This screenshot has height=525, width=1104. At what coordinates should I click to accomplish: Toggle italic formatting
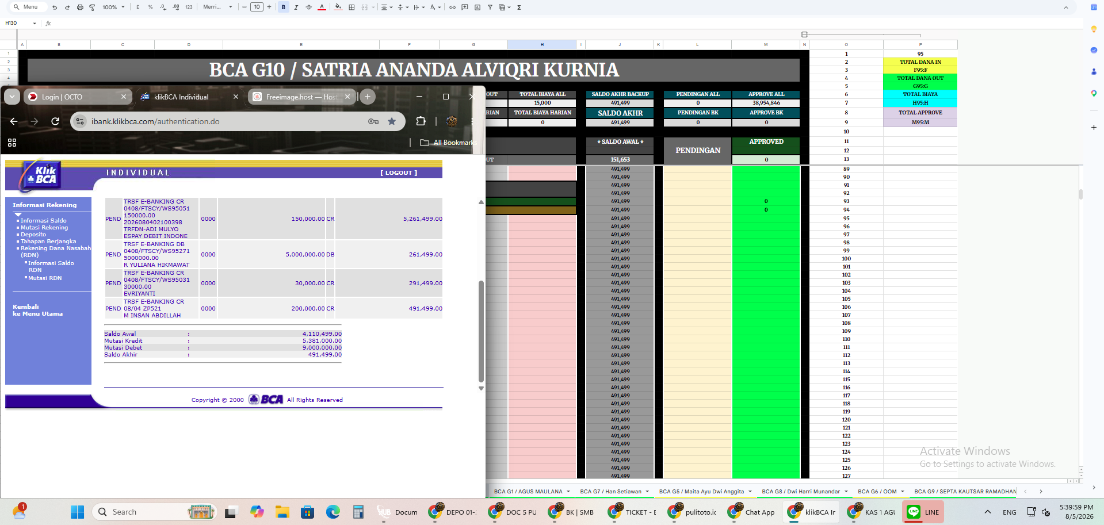pyautogui.click(x=296, y=7)
